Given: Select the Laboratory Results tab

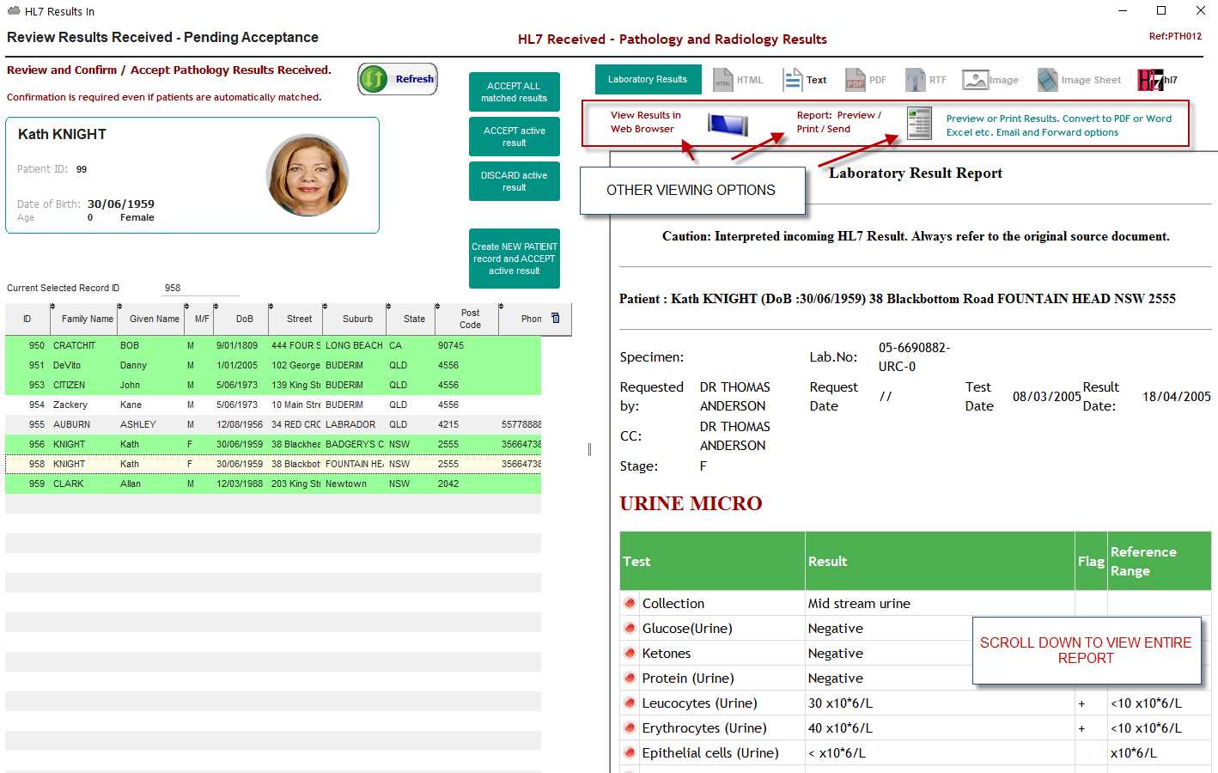Looking at the screenshot, I should pos(648,79).
